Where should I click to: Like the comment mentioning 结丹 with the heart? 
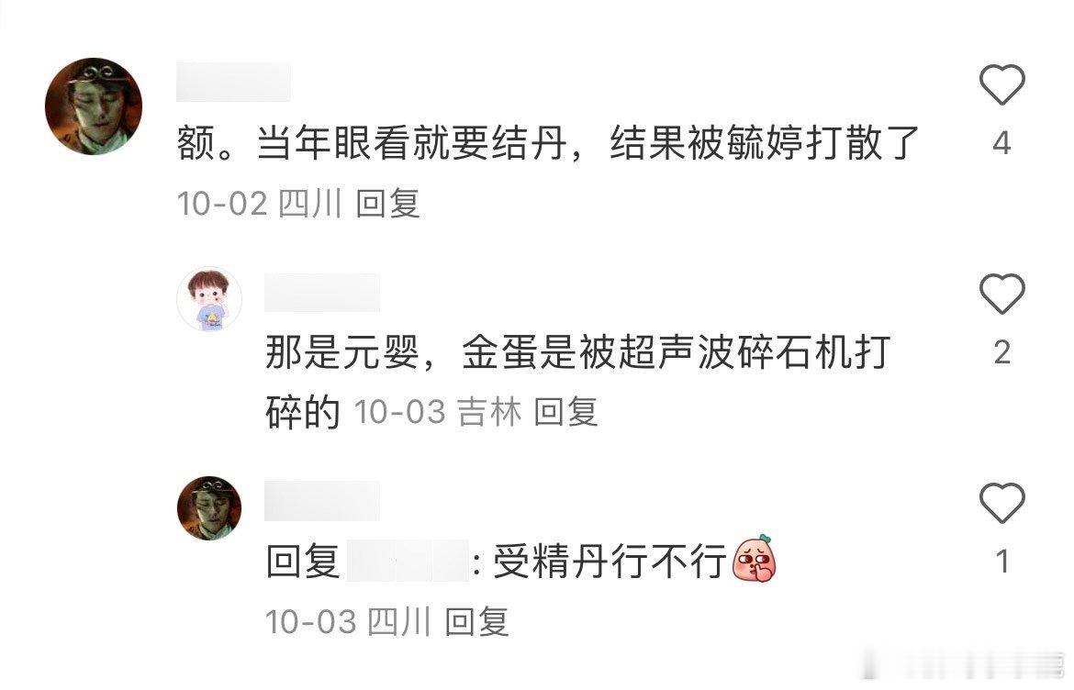(x=1001, y=84)
